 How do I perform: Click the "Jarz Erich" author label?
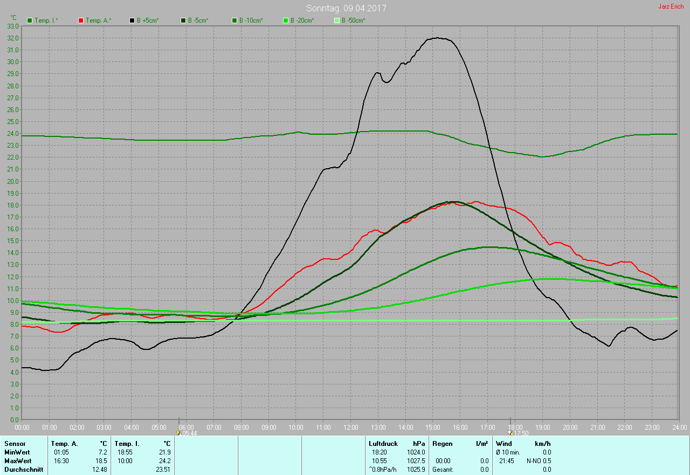click(671, 6)
